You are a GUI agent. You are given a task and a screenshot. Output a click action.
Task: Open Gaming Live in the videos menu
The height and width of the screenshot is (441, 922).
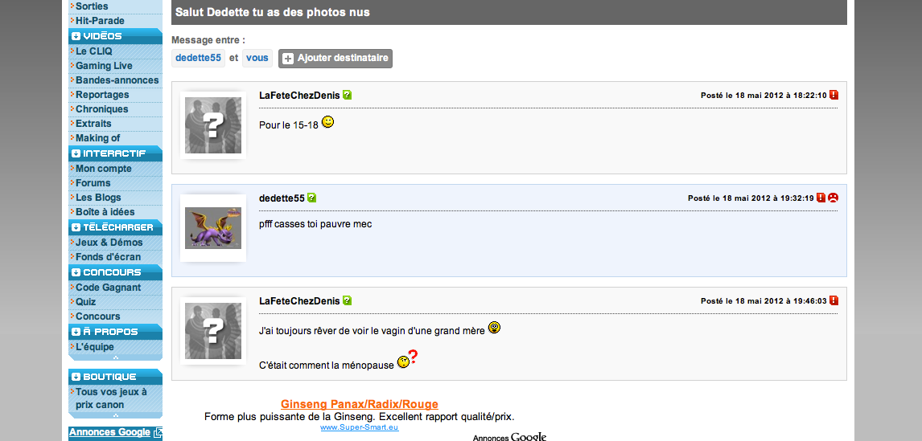pyautogui.click(x=104, y=66)
